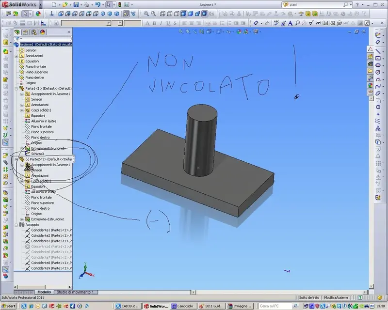This screenshot has height=310, width=388.
Task: Click the Start button on taskbar
Action: (x=8, y=306)
